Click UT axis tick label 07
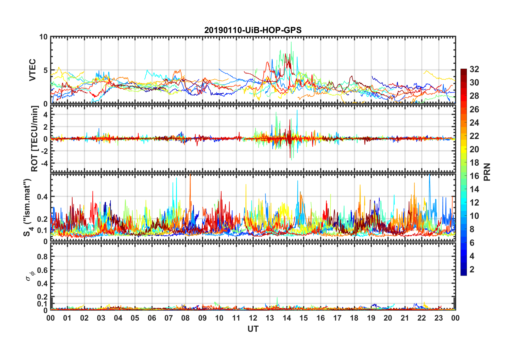506x344 pixels. [169, 318]
